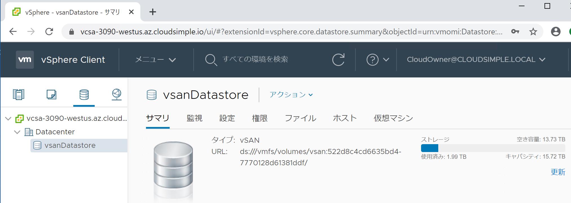Expand the help dropdown chevron
Image resolution: width=571 pixels, height=203 pixels.
coord(386,60)
